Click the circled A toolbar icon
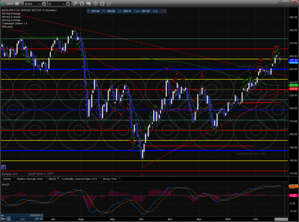 tap(102, 4)
